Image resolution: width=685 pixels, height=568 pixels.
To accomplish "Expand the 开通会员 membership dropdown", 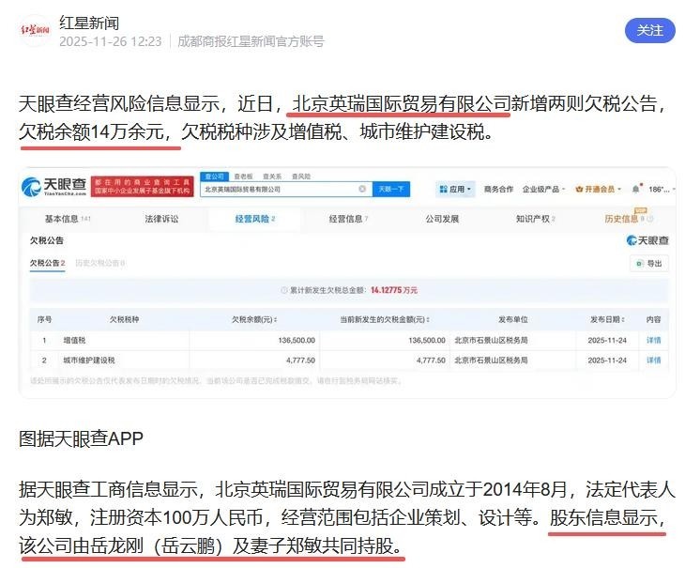I will point(599,189).
